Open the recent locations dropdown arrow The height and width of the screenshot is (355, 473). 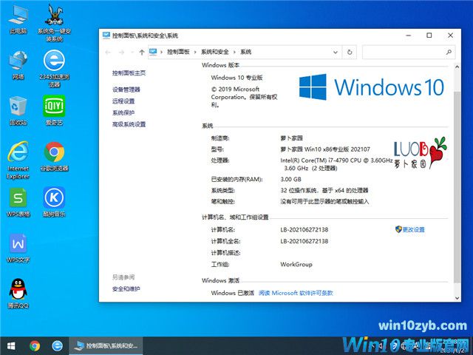(132, 53)
